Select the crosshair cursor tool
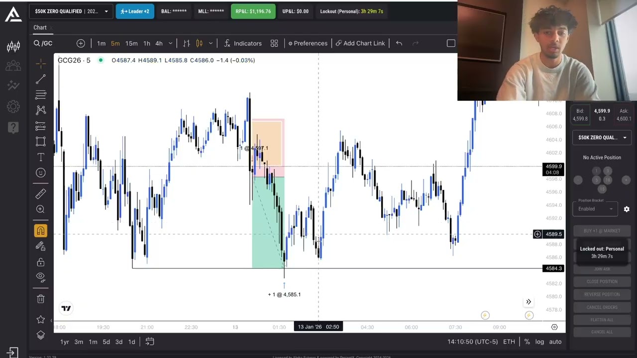Viewport: 637px width, 358px height. [41, 63]
